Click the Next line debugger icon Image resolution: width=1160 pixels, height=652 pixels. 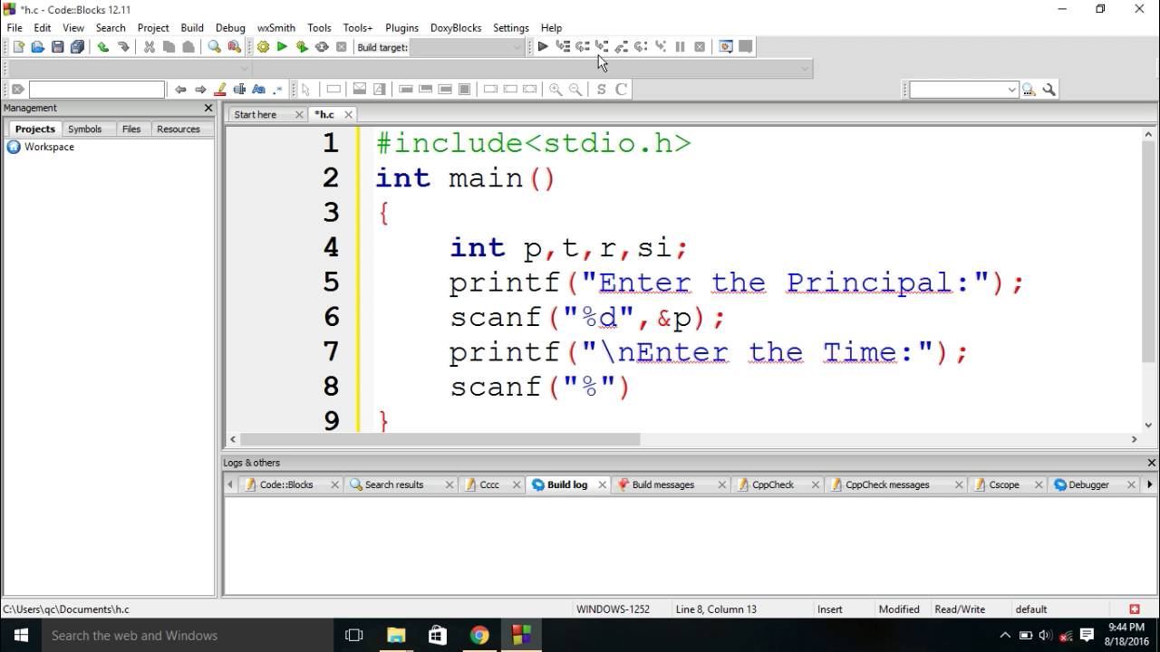pyautogui.click(x=582, y=47)
